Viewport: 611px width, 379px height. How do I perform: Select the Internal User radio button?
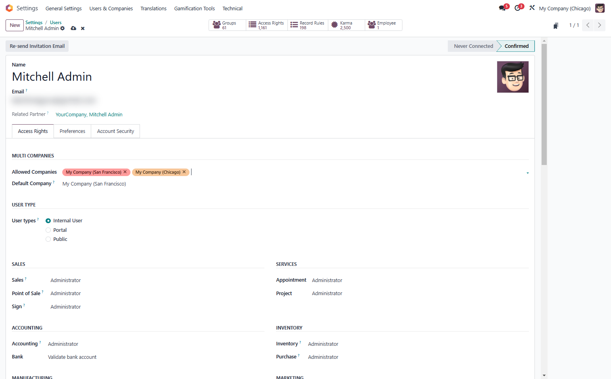48,221
